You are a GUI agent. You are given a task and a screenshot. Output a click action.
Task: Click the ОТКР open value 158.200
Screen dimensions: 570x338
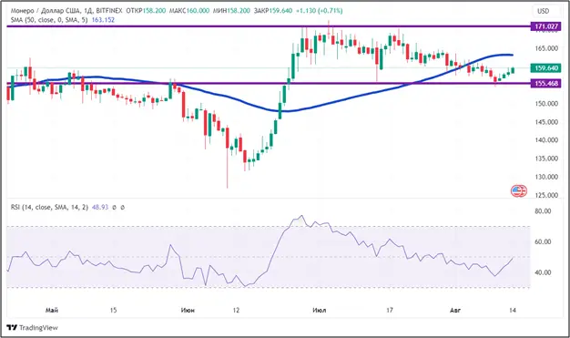(x=154, y=11)
